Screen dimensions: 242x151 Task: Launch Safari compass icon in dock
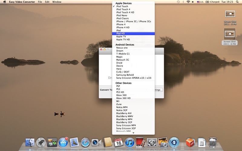pos(85,142)
